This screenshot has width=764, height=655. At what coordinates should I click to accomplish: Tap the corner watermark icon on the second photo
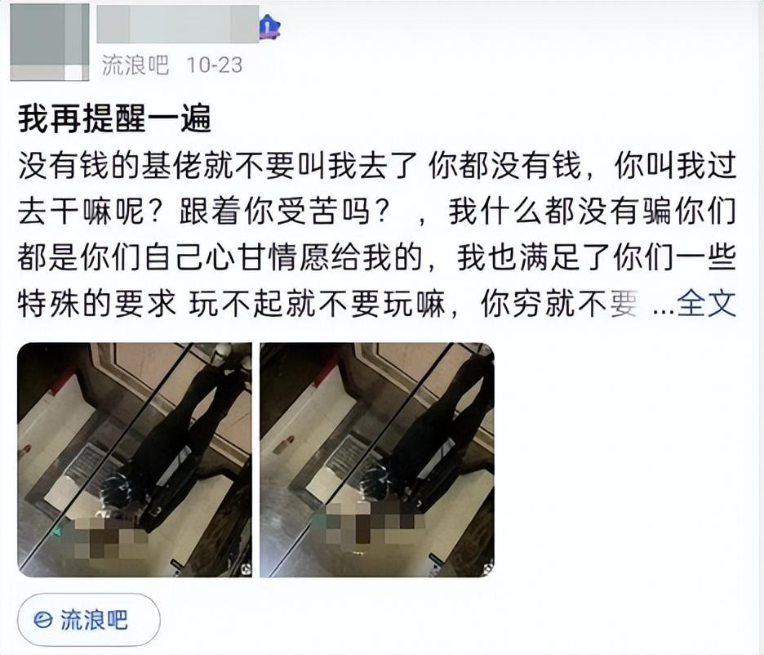[x=488, y=568]
